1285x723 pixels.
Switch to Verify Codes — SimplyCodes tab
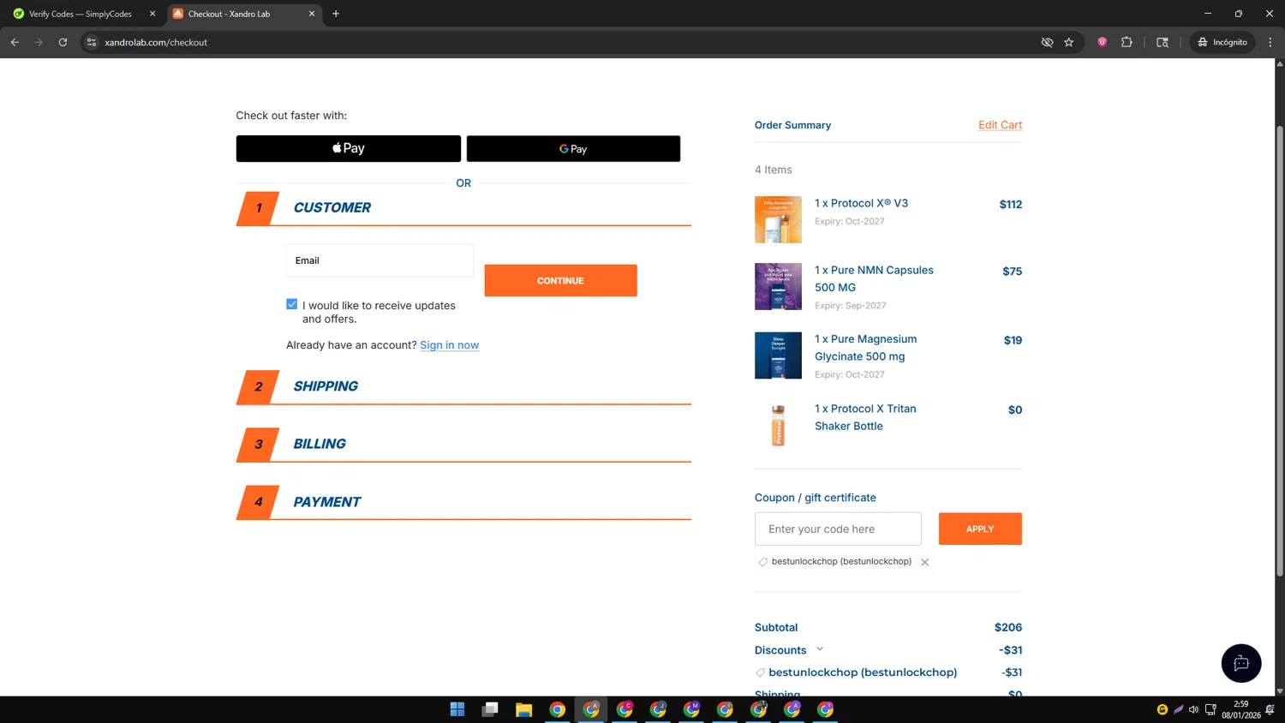click(81, 14)
